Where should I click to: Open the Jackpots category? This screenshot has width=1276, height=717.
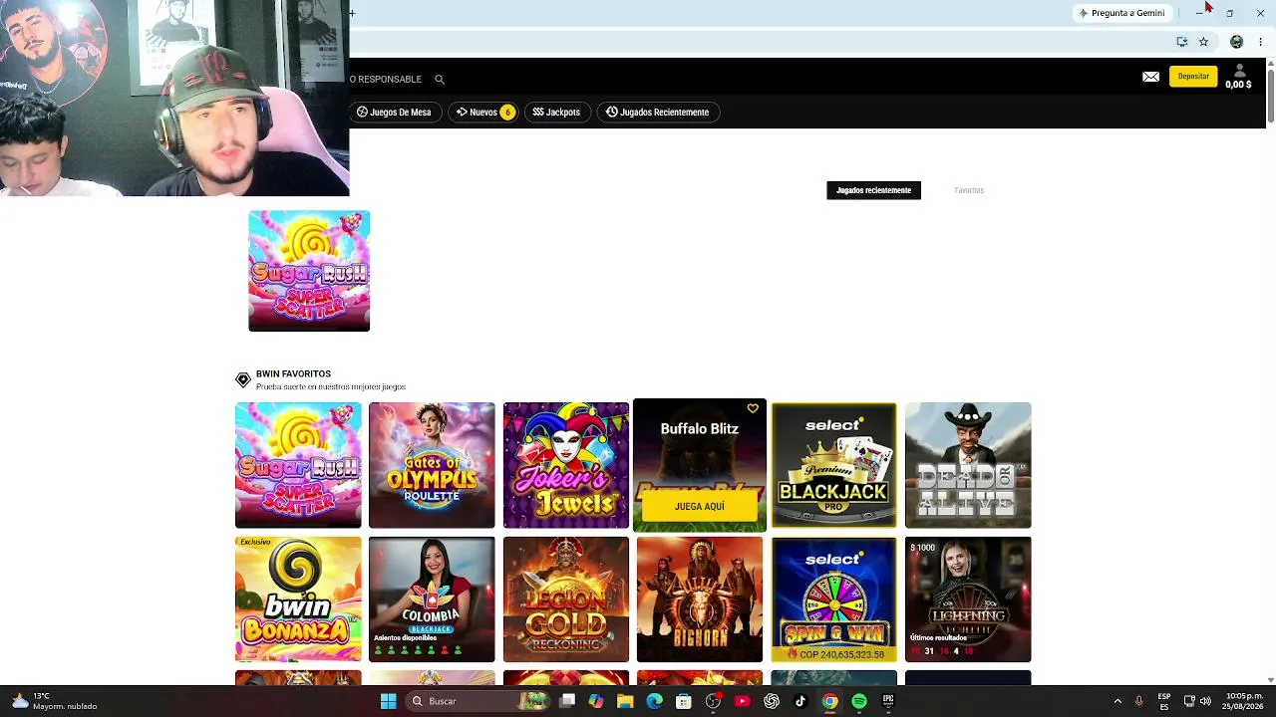click(x=556, y=113)
